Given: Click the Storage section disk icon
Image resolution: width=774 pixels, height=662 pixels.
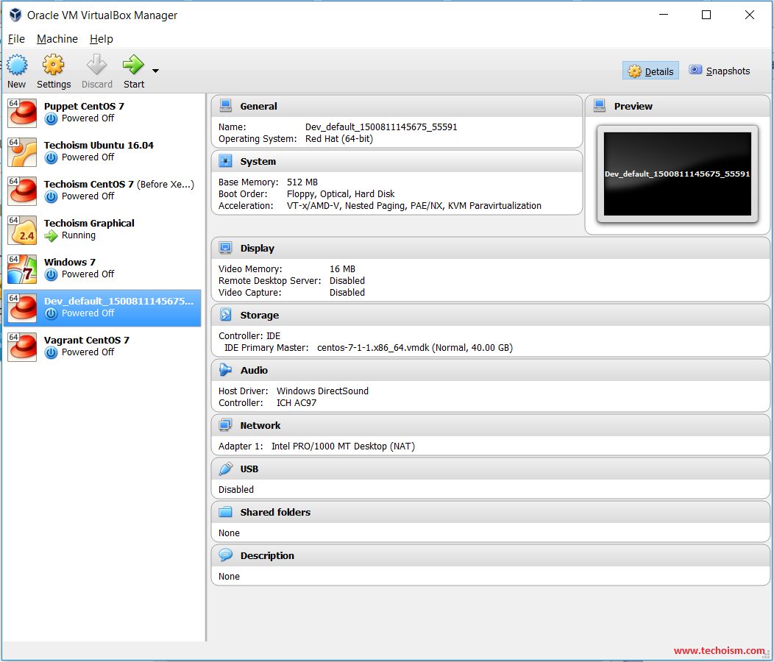Looking at the screenshot, I should [226, 315].
